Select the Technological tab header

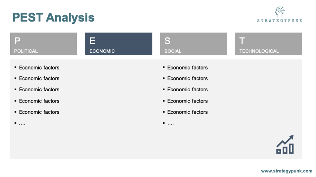(x=269, y=44)
